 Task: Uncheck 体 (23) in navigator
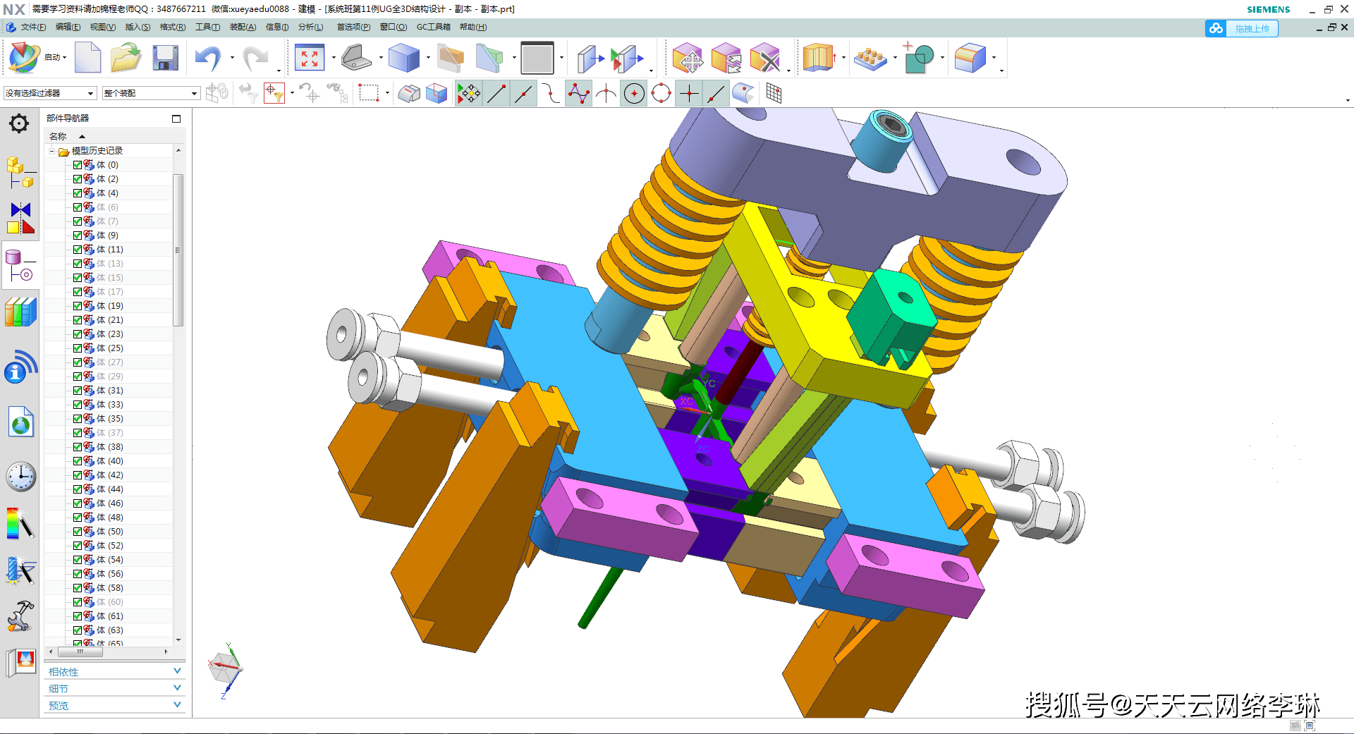(78, 334)
